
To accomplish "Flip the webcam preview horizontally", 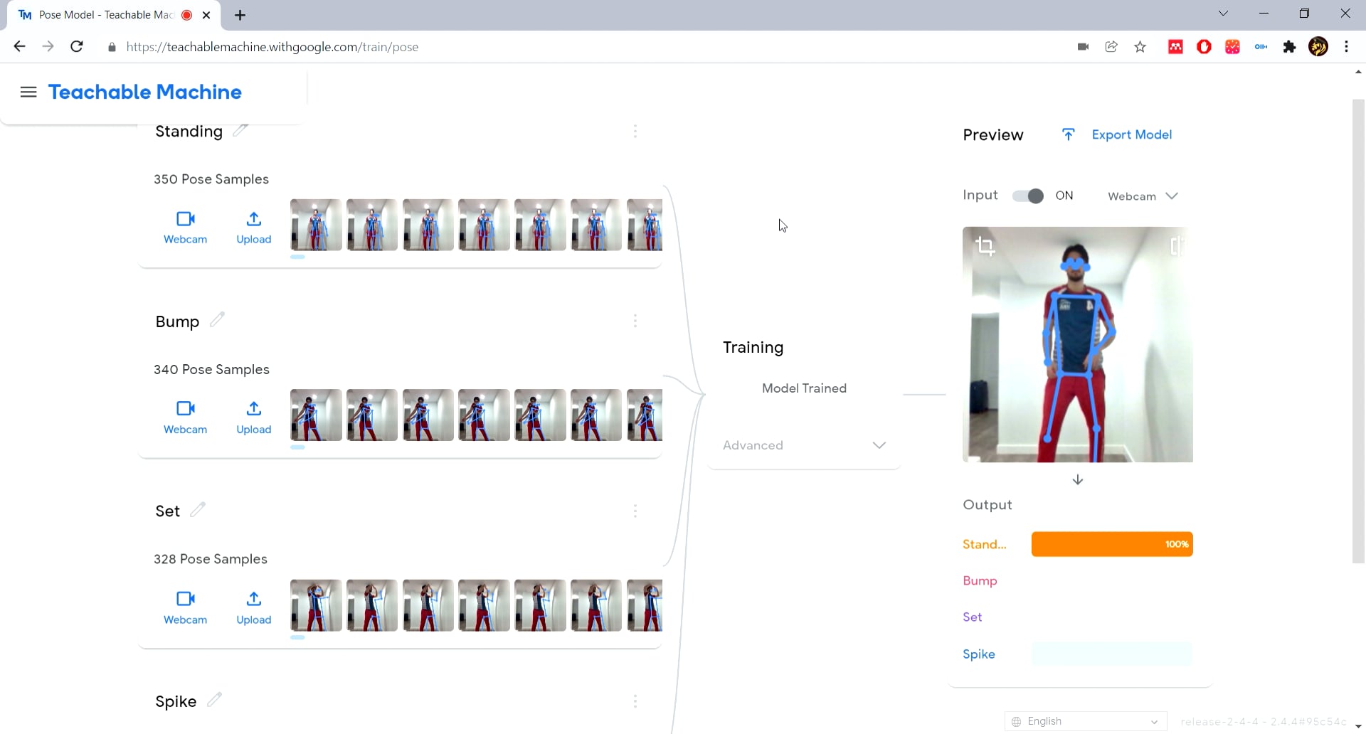I will click(1177, 246).
